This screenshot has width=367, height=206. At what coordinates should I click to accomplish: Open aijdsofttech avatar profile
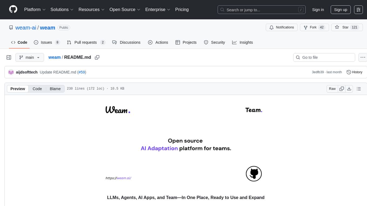point(11,72)
